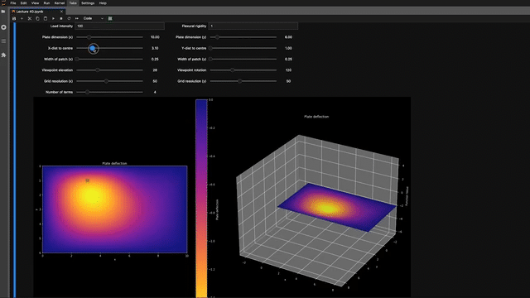
Task: Open the Tabs menu
Action: click(73, 3)
